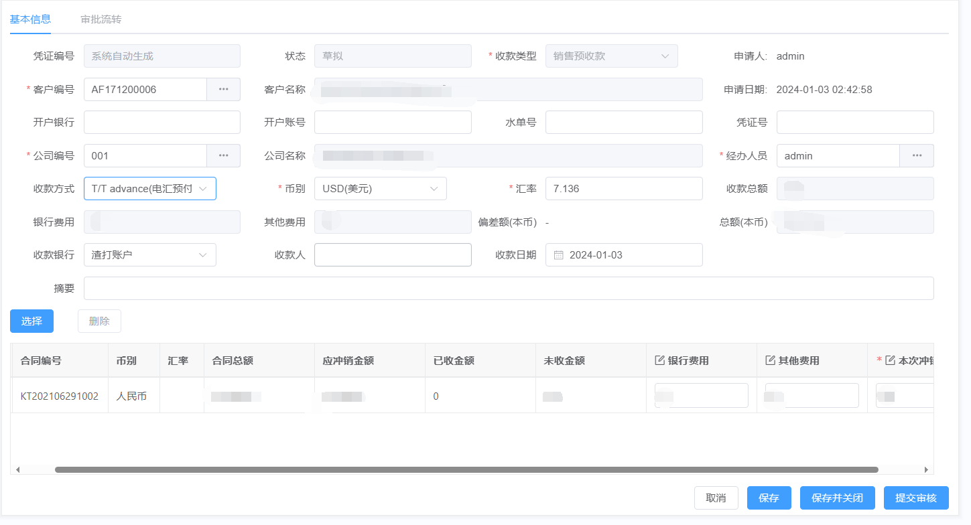Open the 收款方式 T/T advance dropdown
The height and width of the screenshot is (525, 971).
pos(150,189)
